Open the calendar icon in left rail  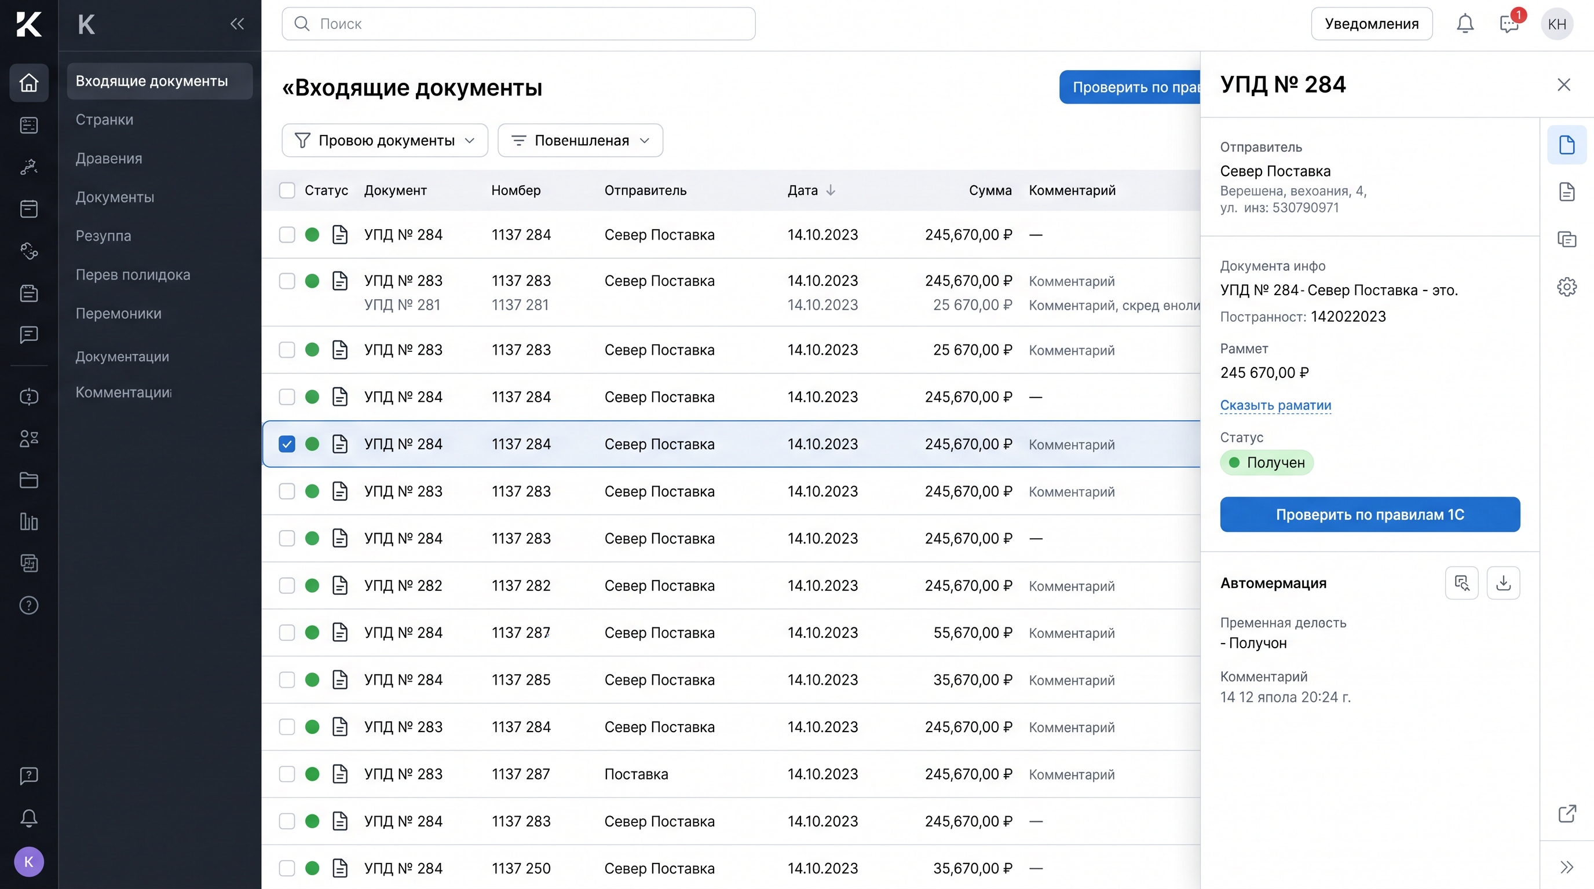pyautogui.click(x=29, y=209)
